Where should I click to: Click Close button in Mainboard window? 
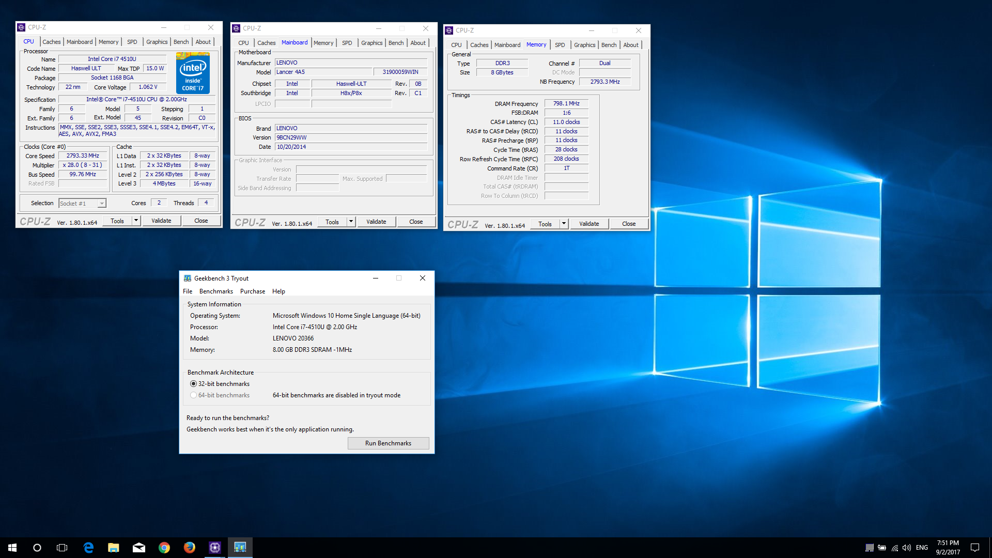pyautogui.click(x=416, y=222)
